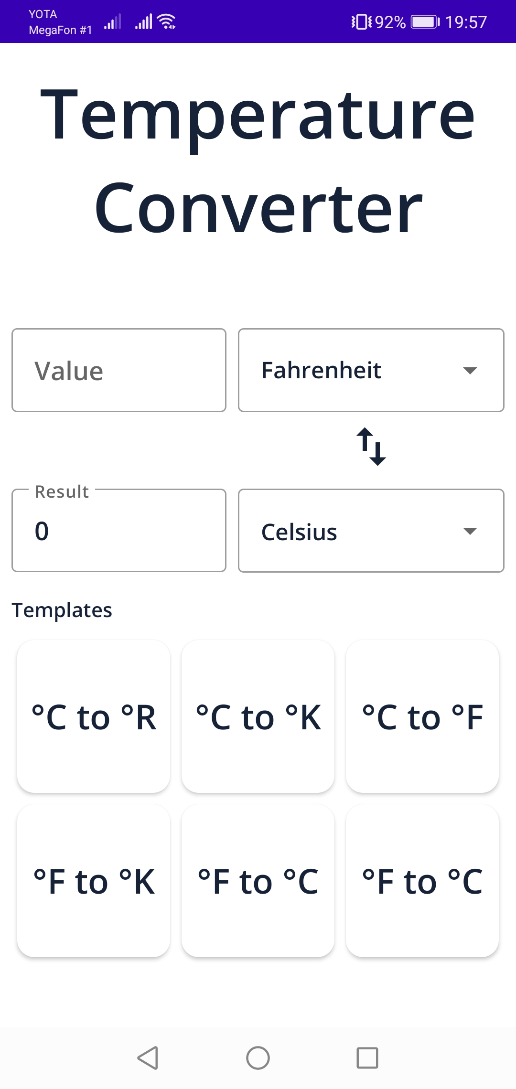Tap the bottom-right °F to °C template
The image size is (516, 1089).
(422, 881)
